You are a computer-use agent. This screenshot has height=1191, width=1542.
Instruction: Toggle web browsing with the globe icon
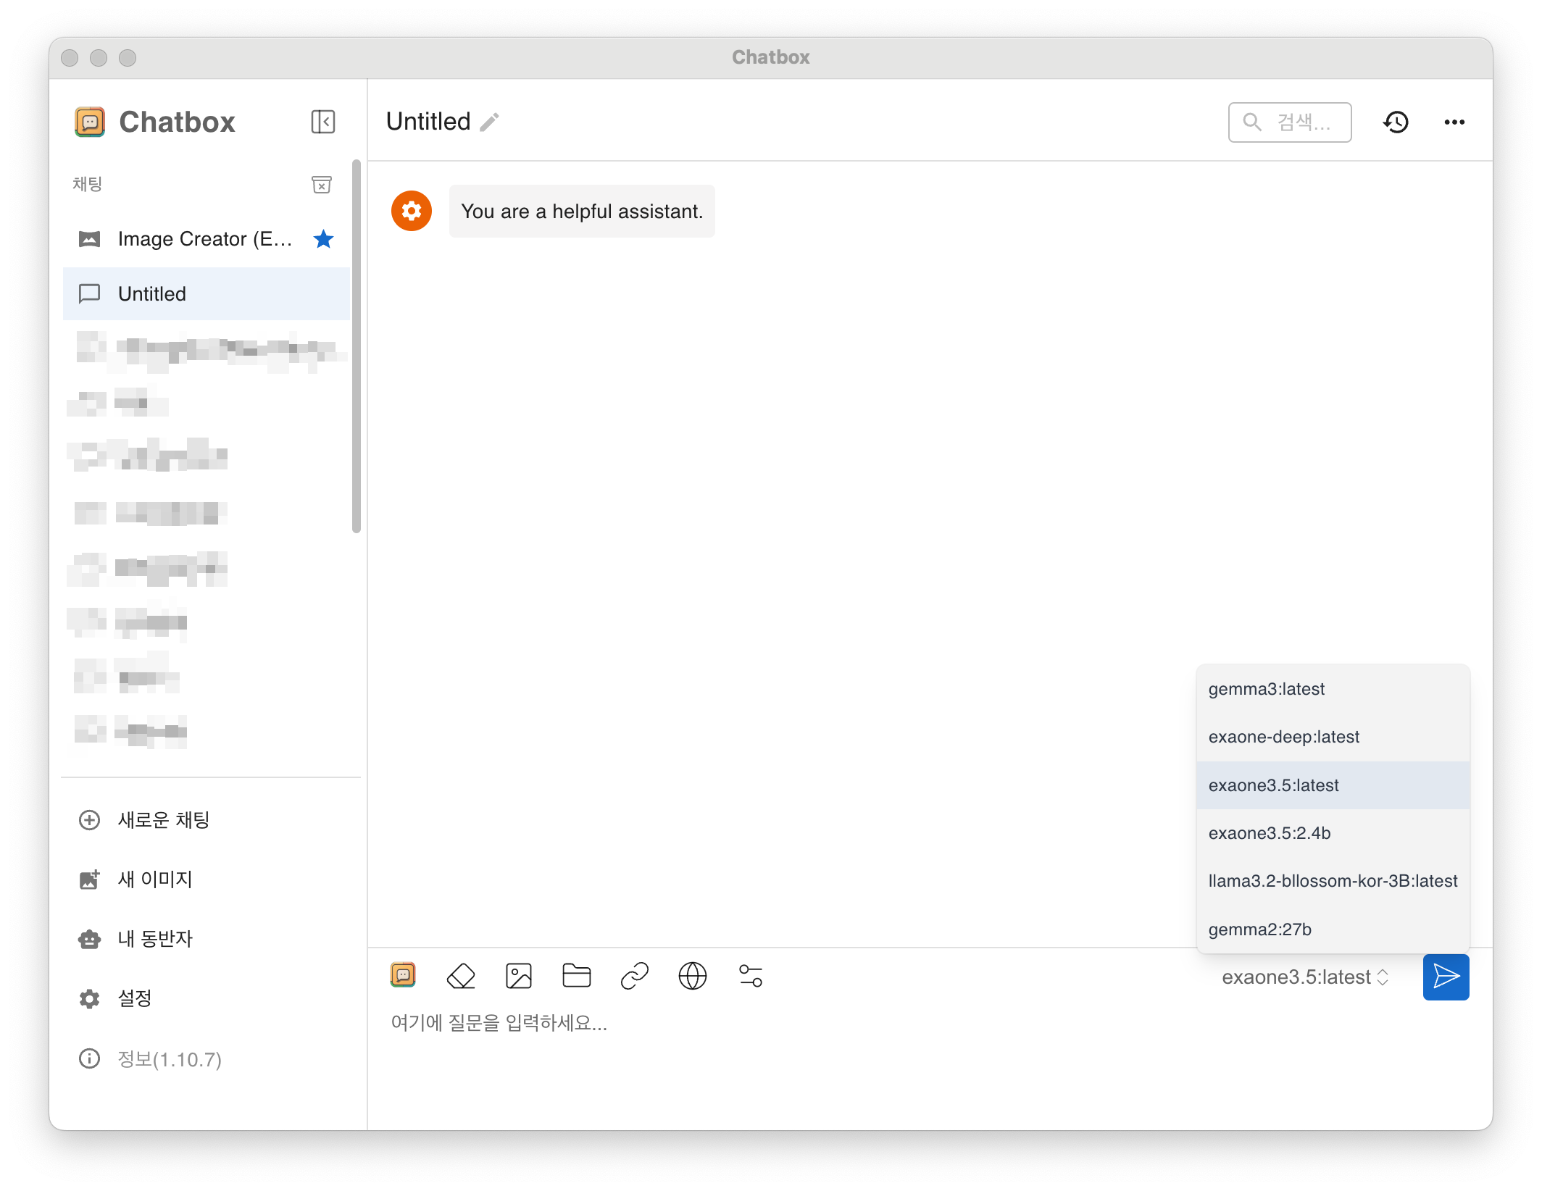tap(693, 976)
